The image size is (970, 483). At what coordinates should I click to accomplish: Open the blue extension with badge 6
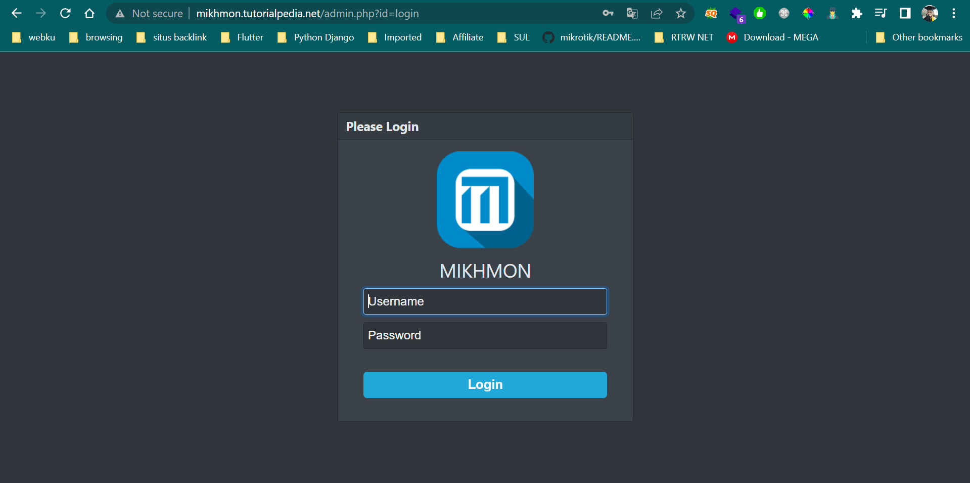[x=736, y=14]
